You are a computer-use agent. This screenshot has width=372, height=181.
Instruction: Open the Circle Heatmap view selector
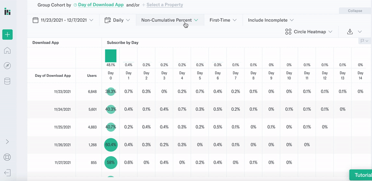click(308, 31)
